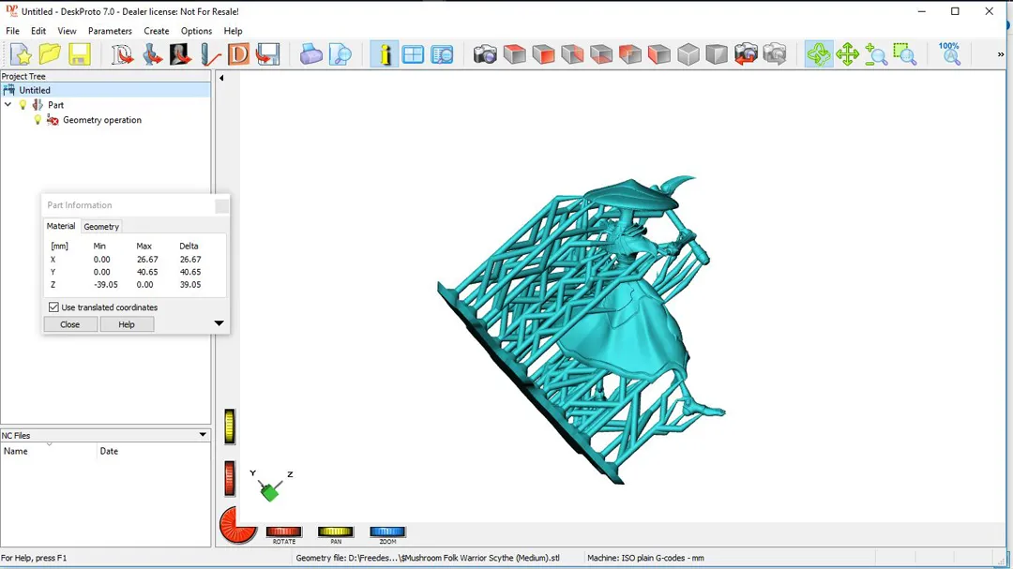The width and height of the screenshot is (1013, 569).
Task: Expand Part Information with the black down arrow
Action: [219, 322]
